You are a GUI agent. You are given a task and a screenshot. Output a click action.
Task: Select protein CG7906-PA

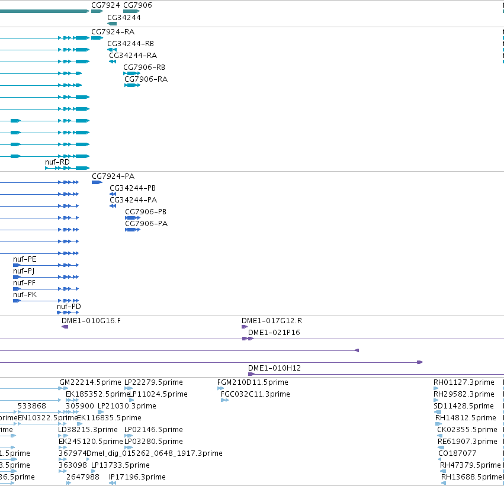click(133, 230)
